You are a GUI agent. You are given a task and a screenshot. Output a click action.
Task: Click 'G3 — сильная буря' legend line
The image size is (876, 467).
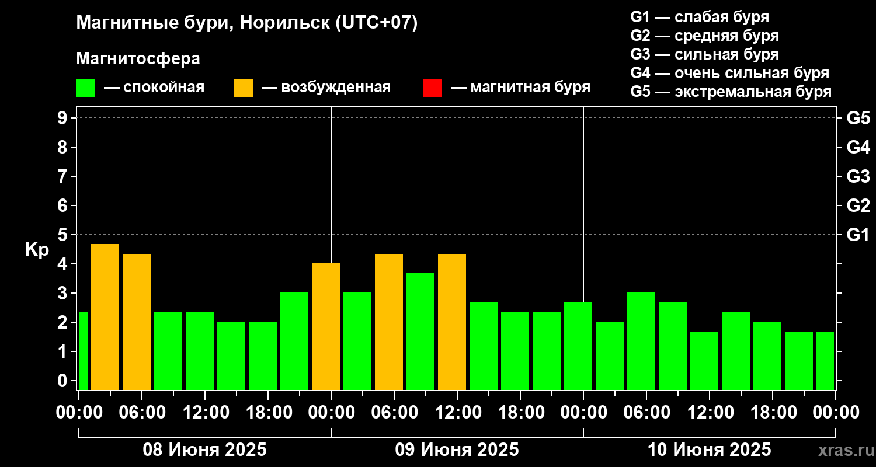(704, 54)
